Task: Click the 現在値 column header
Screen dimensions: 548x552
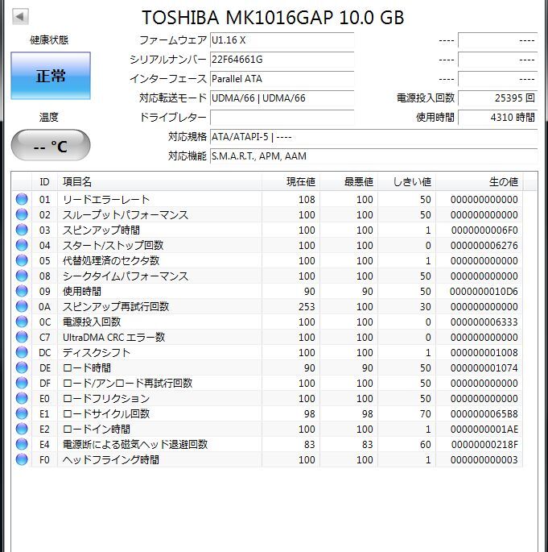Action: tap(290, 181)
